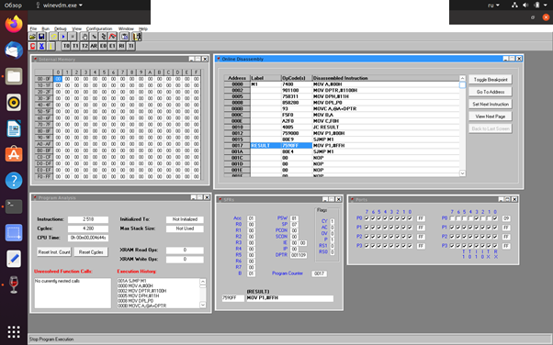Toggle the P3 checkbox labeled TX
Screen dimensions: 553x345
(x=489, y=246)
